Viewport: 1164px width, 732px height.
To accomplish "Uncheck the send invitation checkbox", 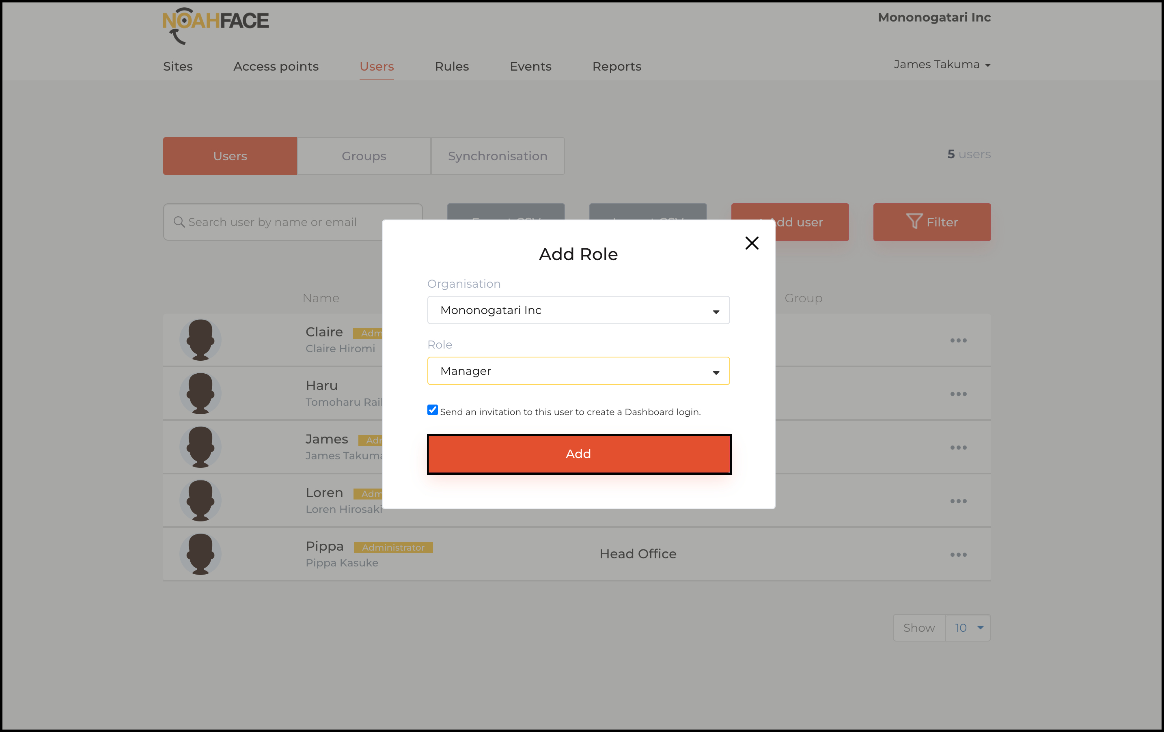I will coord(433,410).
